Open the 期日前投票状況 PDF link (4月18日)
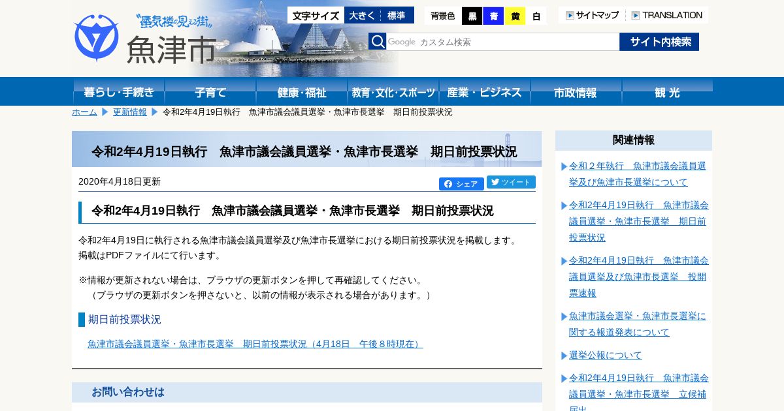 tap(255, 344)
